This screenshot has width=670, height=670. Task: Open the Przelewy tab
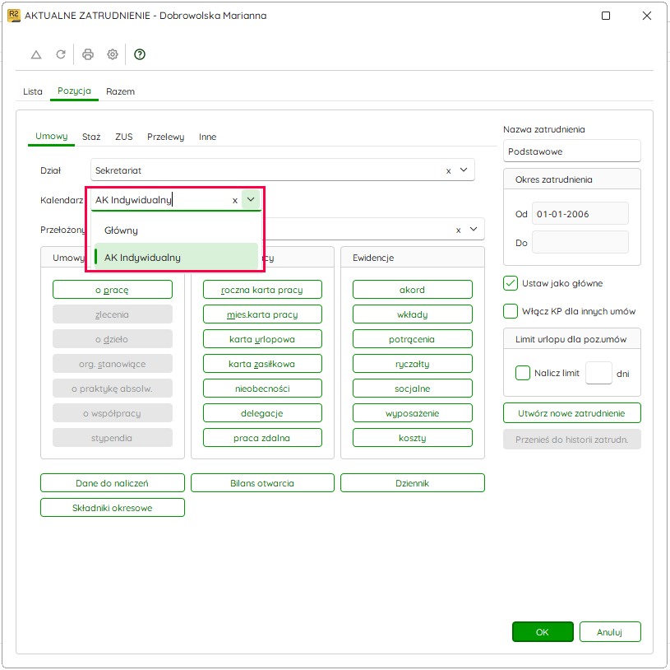coord(166,137)
